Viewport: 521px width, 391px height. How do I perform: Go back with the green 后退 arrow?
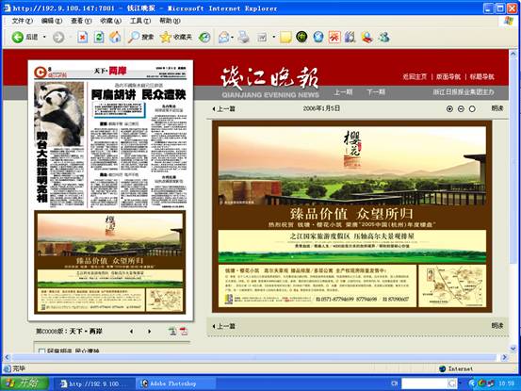click(24, 37)
